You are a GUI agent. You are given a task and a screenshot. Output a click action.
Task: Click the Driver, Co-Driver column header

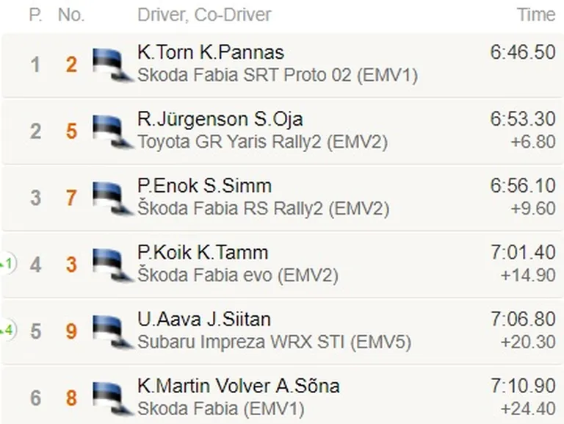(204, 15)
